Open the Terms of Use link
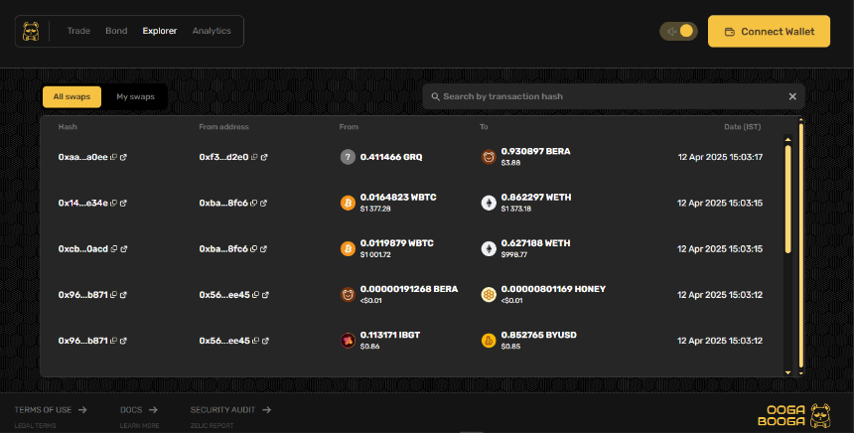Screen dimensions: 854x433 coord(50,409)
